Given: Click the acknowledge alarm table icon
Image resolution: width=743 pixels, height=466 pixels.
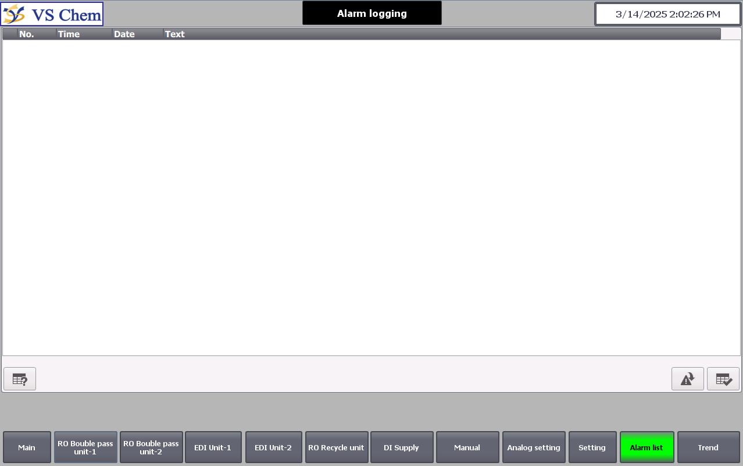Looking at the screenshot, I should coord(723,379).
